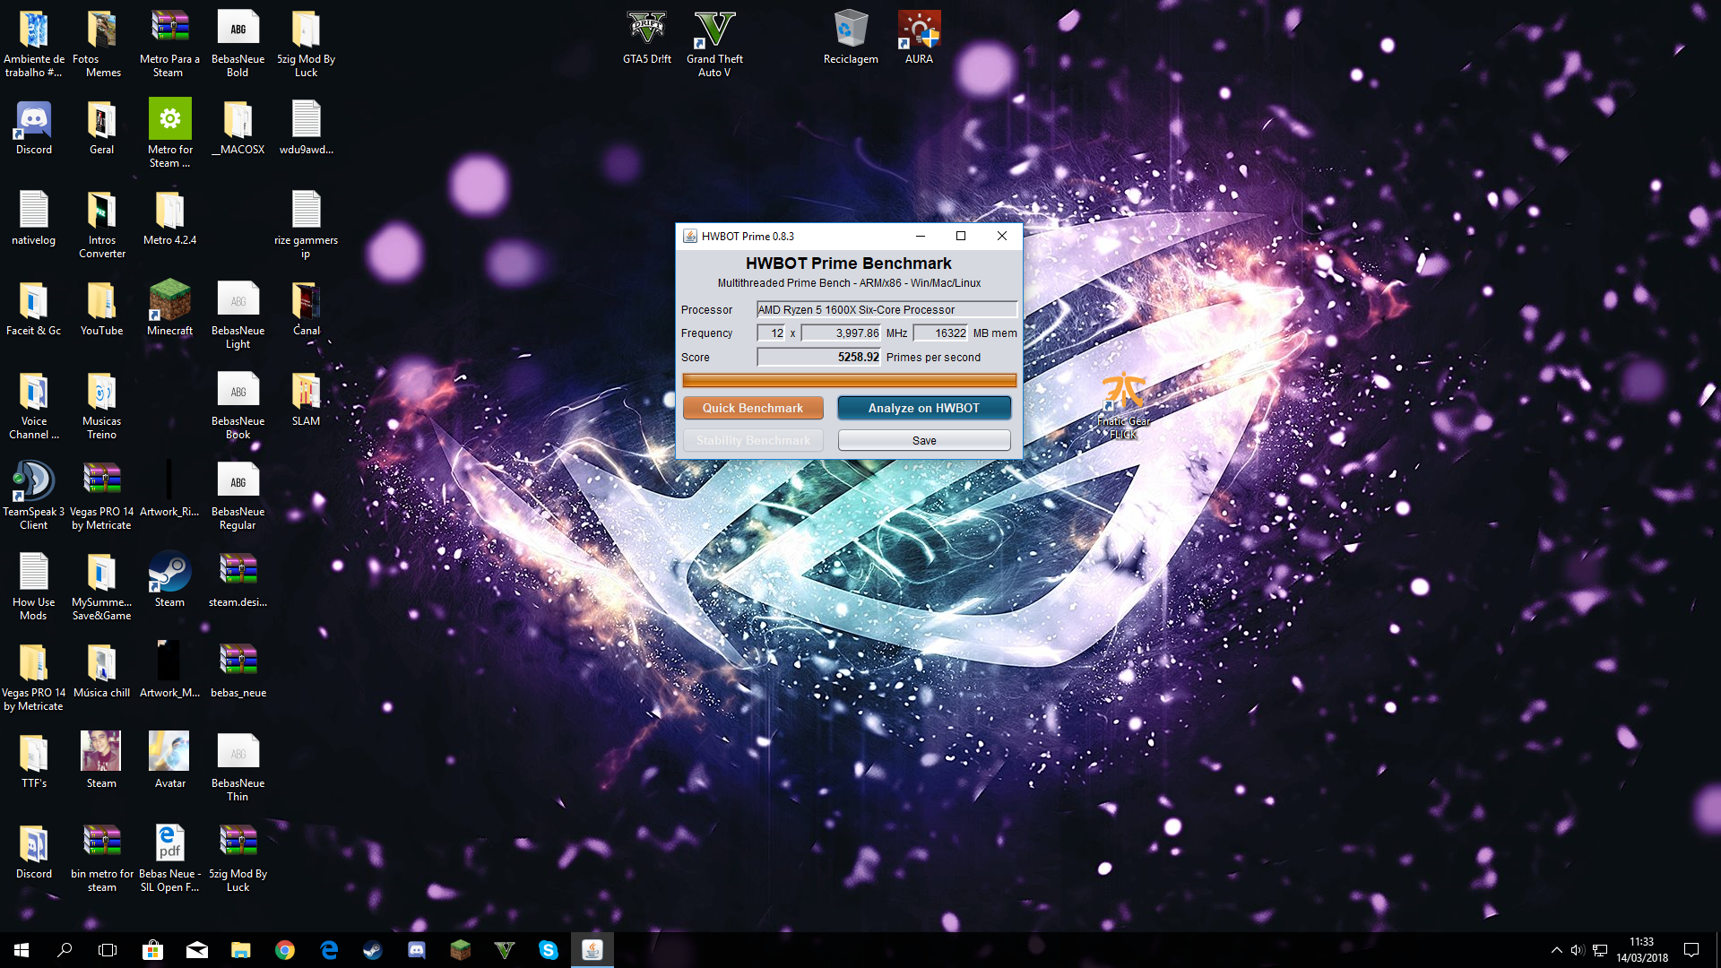Open the GTA5 Drift desktop icon
Viewport: 1721px width, 968px height.
[647, 39]
